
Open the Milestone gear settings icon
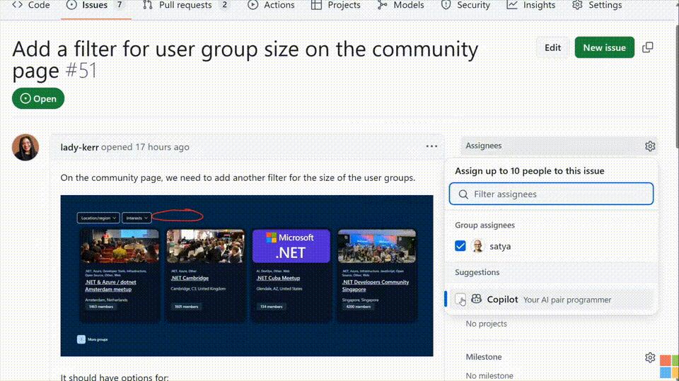649,358
